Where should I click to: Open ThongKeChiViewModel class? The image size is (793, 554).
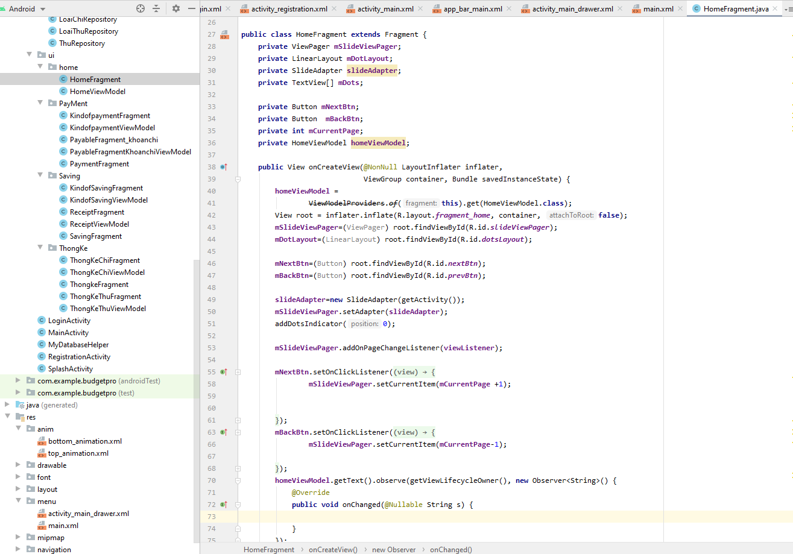pyautogui.click(x=107, y=272)
